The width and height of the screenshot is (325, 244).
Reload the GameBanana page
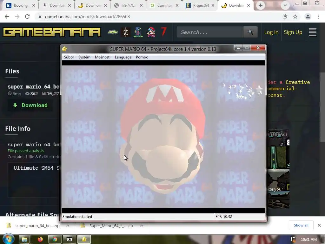point(27,17)
